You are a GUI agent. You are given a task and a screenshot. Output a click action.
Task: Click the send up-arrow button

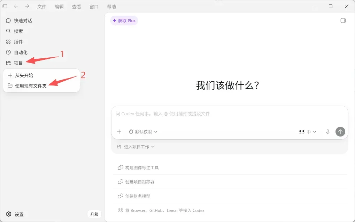(x=340, y=132)
